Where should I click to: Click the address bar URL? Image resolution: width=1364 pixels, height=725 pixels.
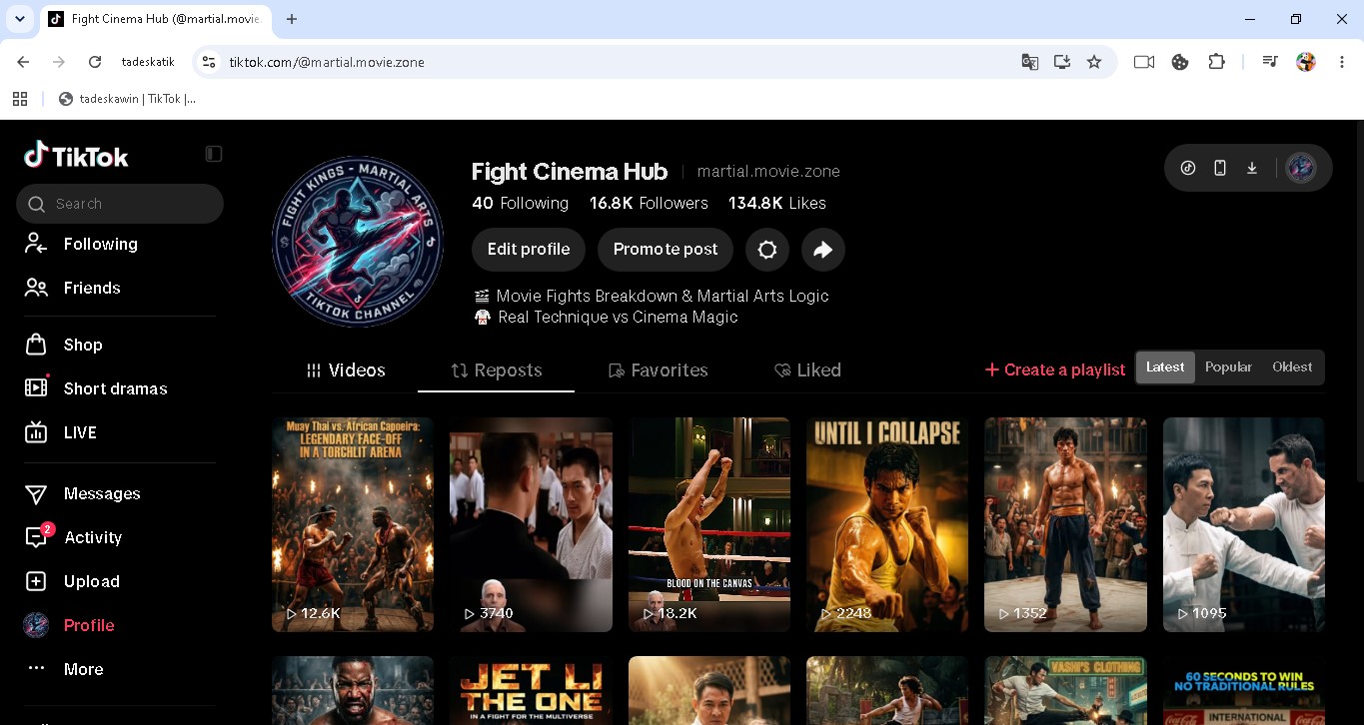(327, 62)
